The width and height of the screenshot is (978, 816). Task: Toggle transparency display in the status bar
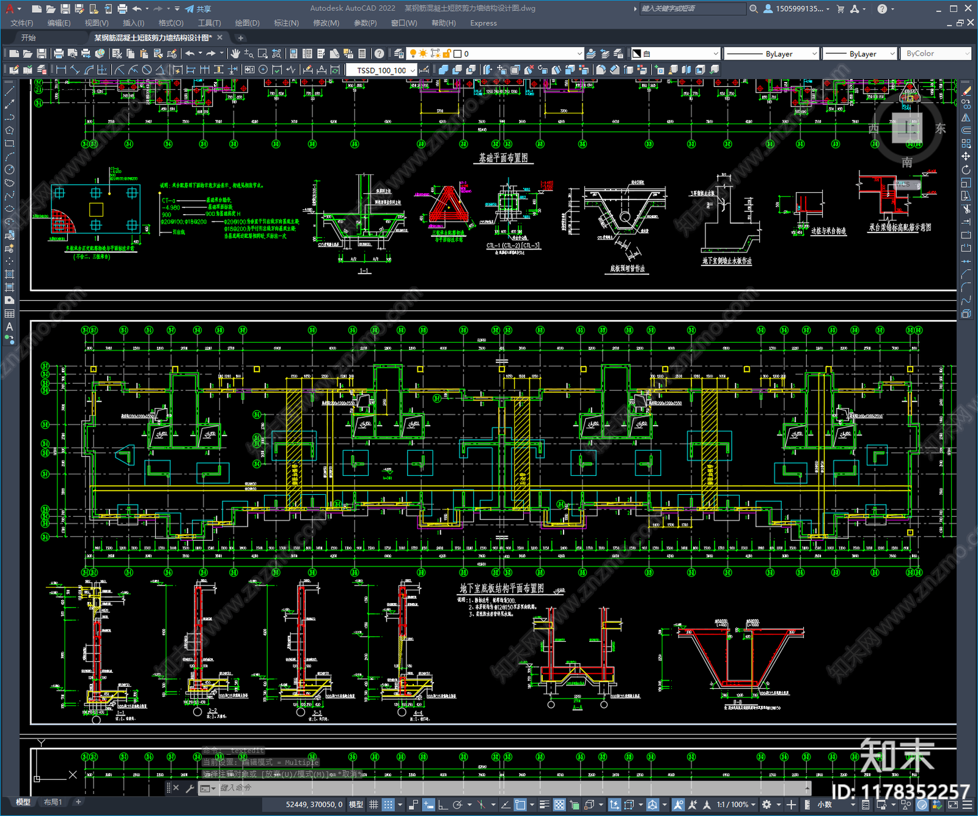click(x=559, y=804)
